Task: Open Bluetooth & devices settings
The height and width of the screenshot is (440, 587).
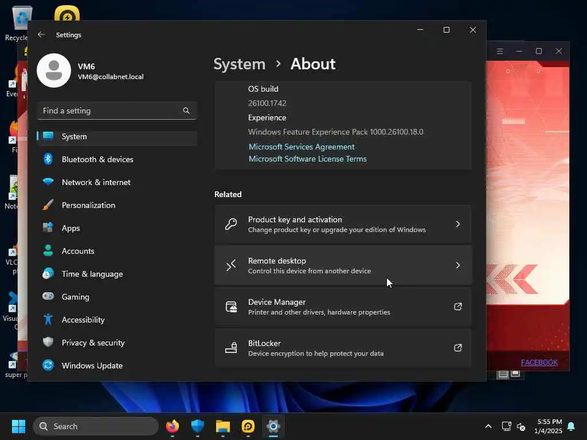Action: [x=117, y=159]
